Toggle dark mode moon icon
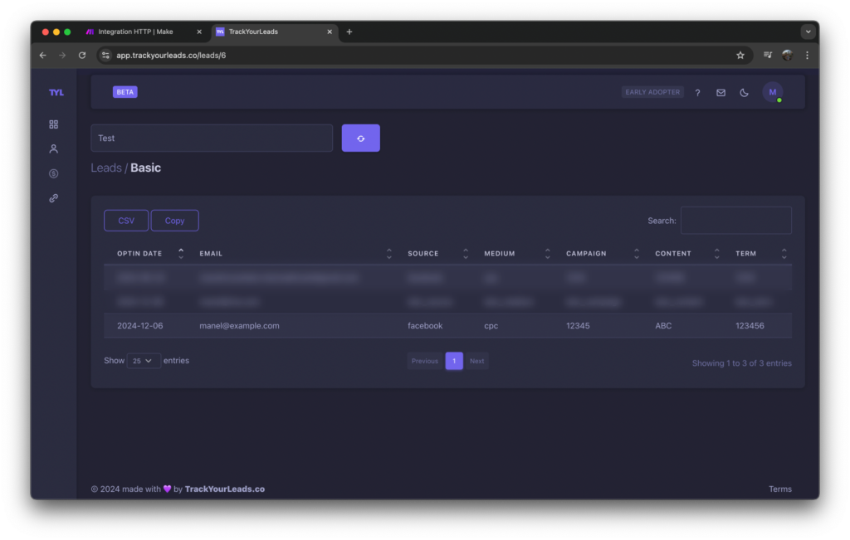 744,93
